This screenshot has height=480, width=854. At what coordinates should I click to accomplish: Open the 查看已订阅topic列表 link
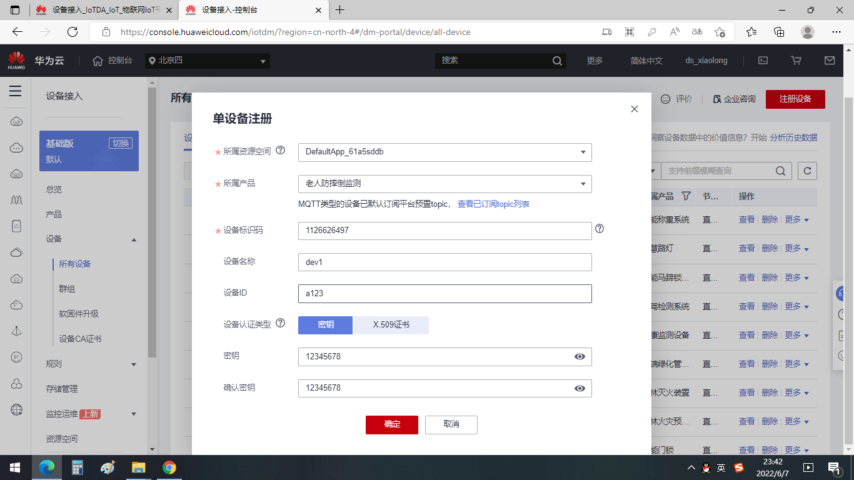(x=493, y=204)
